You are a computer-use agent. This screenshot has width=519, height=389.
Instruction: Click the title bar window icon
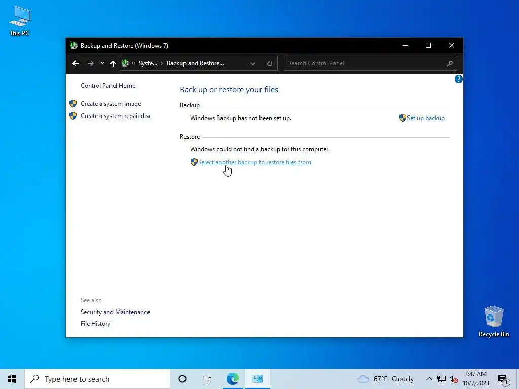click(74, 45)
